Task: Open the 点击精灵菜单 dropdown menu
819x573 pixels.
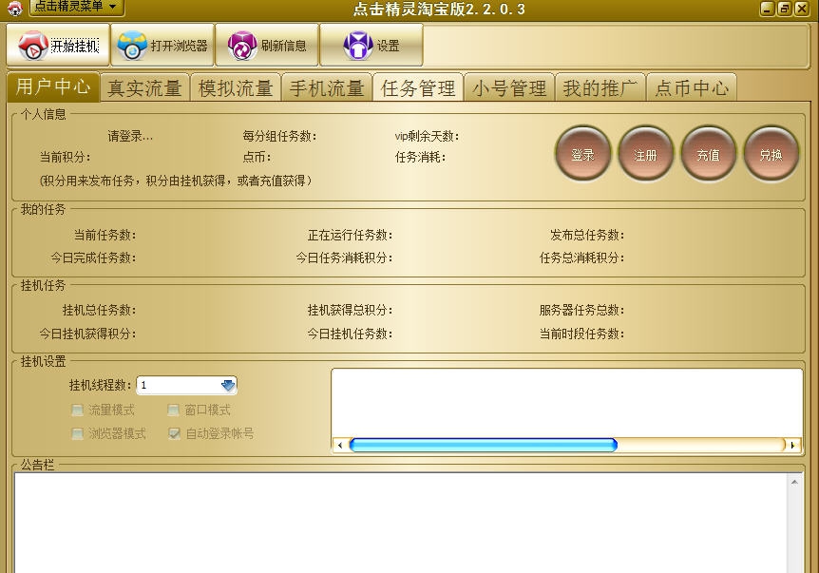Action: point(76,7)
